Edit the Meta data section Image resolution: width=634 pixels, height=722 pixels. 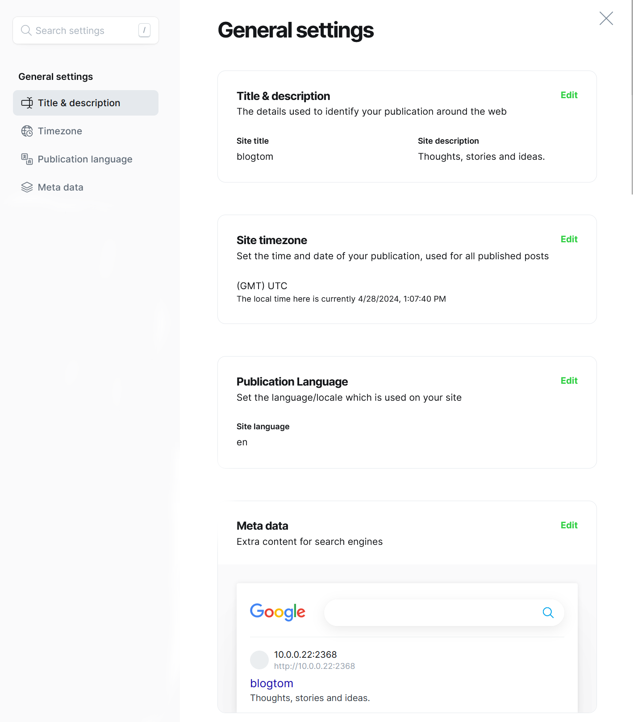pos(569,525)
